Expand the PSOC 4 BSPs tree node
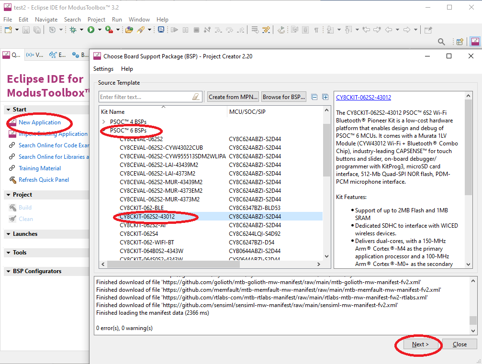Image resolution: width=482 pixels, height=364 pixels. [x=104, y=121]
